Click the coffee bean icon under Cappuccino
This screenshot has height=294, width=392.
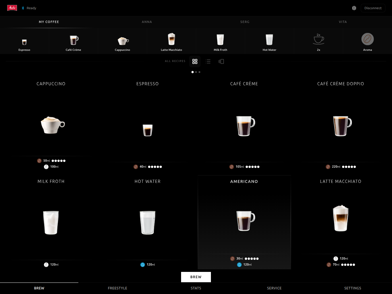[39, 161]
